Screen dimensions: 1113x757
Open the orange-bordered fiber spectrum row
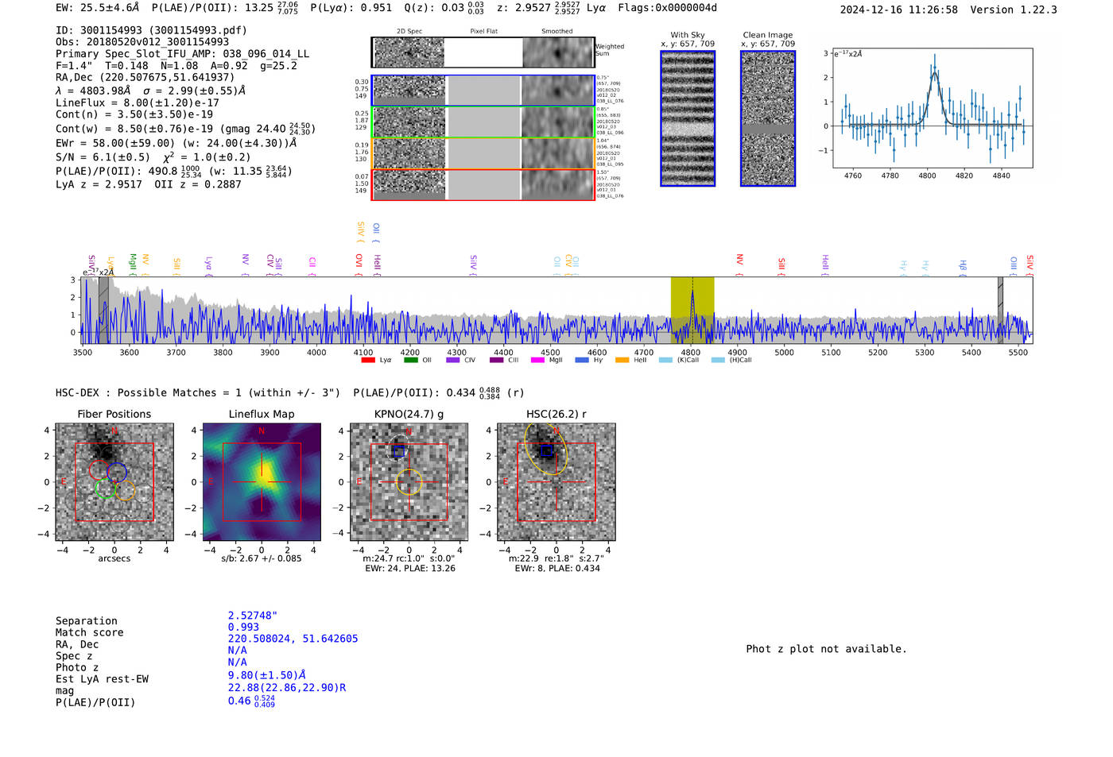tap(483, 153)
